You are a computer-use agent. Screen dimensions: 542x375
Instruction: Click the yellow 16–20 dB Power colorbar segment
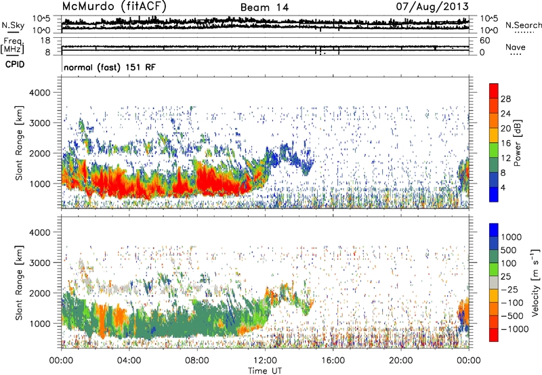click(494, 135)
